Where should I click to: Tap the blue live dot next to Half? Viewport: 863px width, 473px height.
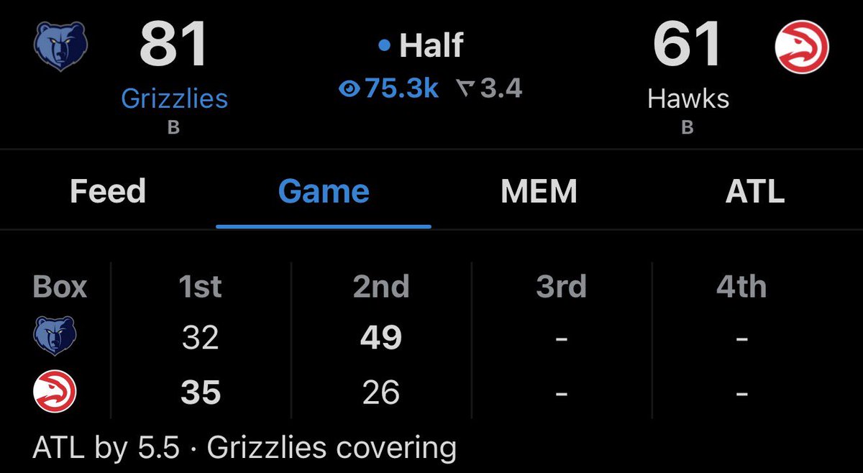tap(384, 47)
